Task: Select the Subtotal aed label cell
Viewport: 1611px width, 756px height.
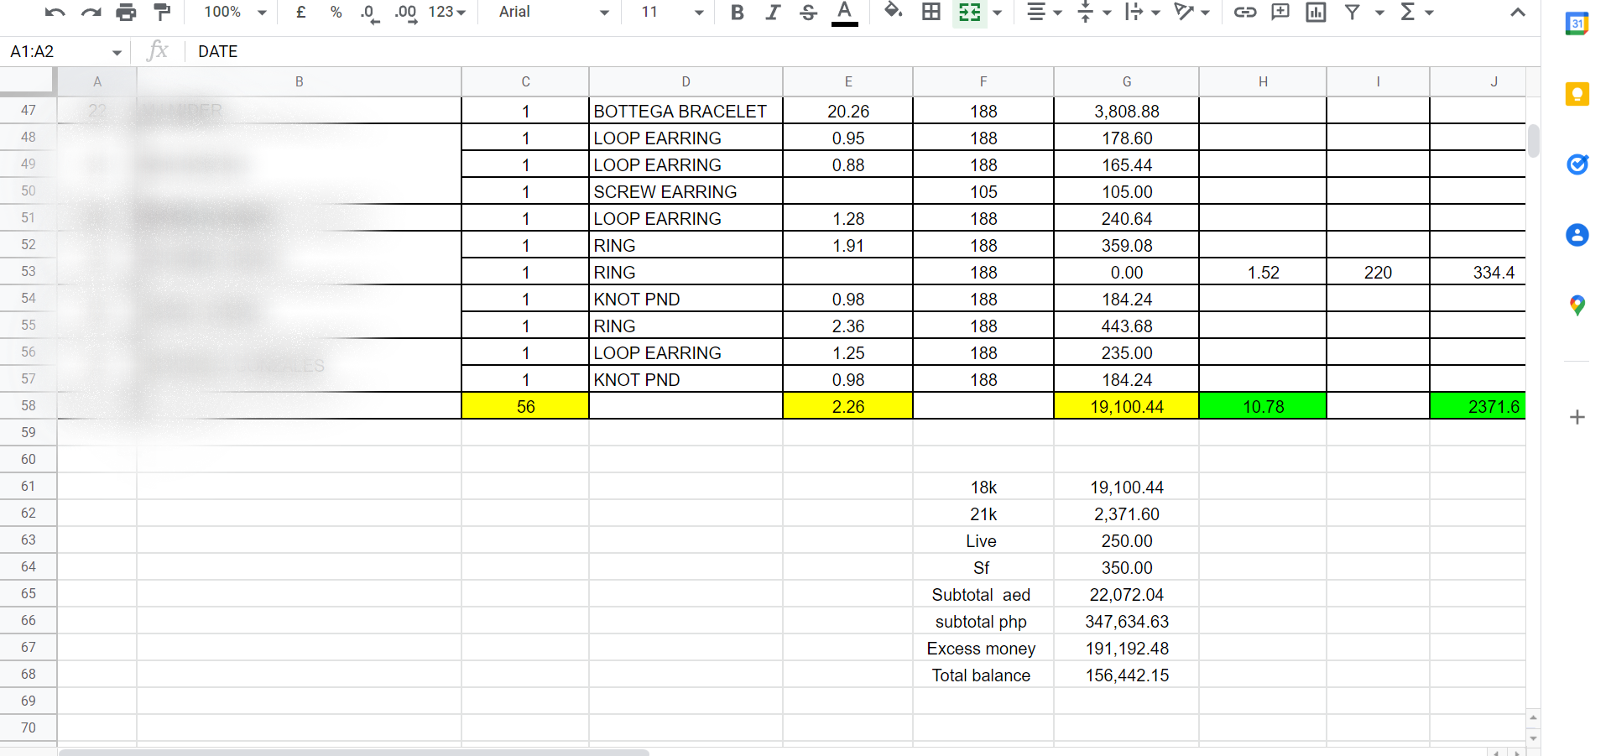Action: tap(983, 594)
